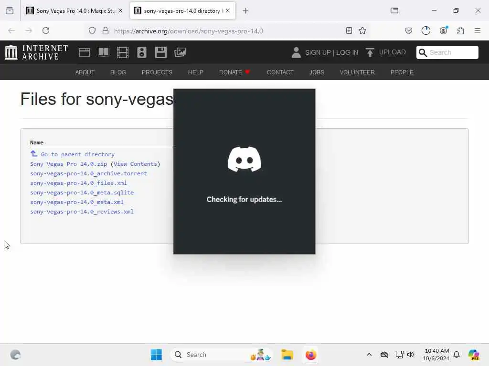Open the tracking protection shield icon
Image resolution: width=489 pixels, height=366 pixels.
(x=92, y=30)
